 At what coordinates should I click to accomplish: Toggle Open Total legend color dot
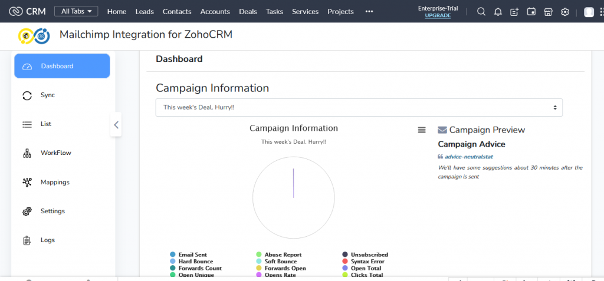tap(345, 268)
